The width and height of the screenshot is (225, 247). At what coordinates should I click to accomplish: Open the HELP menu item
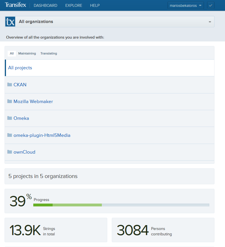[x=95, y=5]
